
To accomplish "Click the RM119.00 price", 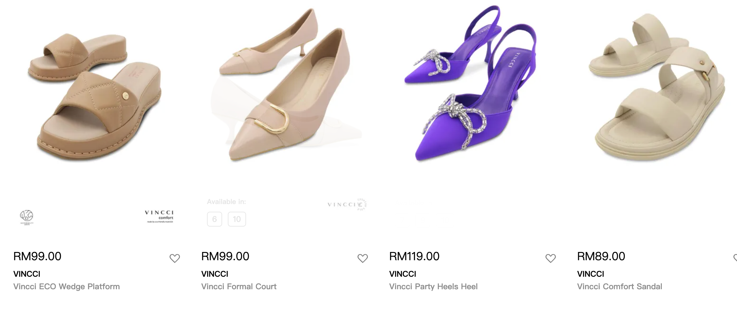I will click(x=414, y=256).
